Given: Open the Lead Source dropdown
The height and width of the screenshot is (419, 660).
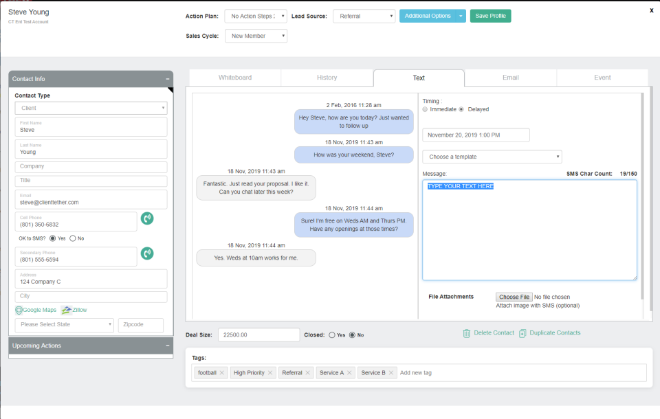Looking at the screenshot, I should 364,16.
